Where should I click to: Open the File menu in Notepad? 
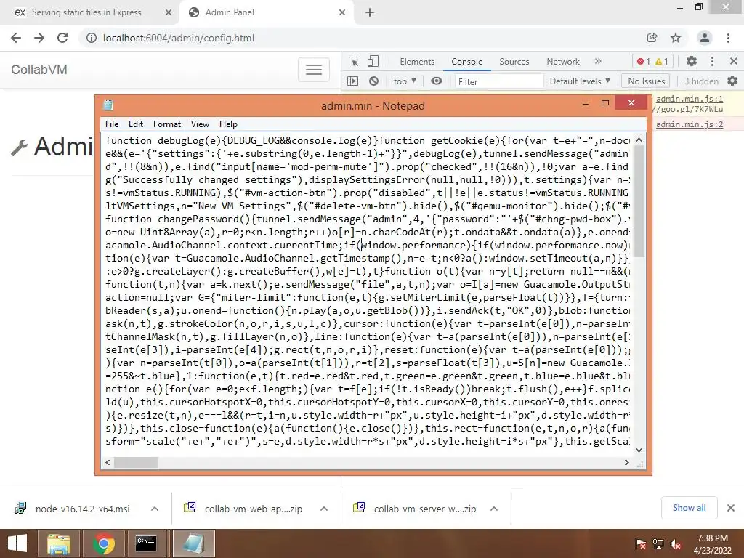click(112, 124)
